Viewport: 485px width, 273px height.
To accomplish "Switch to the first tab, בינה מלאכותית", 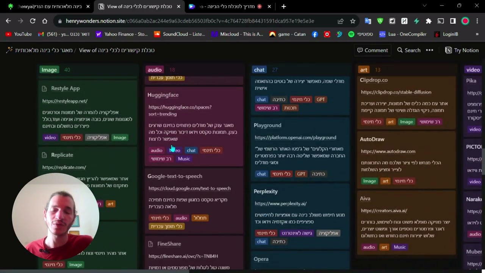I will (49, 6).
